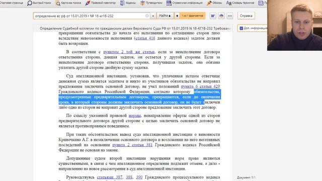Open the нормы link
The height and width of the screenshot is (181, 322).
click(135, 116)
